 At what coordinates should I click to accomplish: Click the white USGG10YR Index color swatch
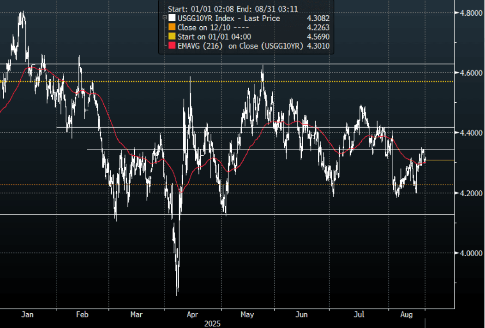tap(172, 18)
